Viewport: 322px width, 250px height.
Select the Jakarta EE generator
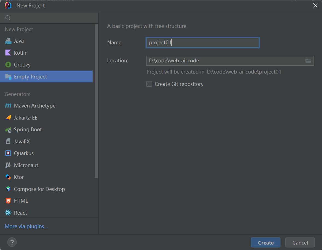pyautogui.click(x=46, y=118)
